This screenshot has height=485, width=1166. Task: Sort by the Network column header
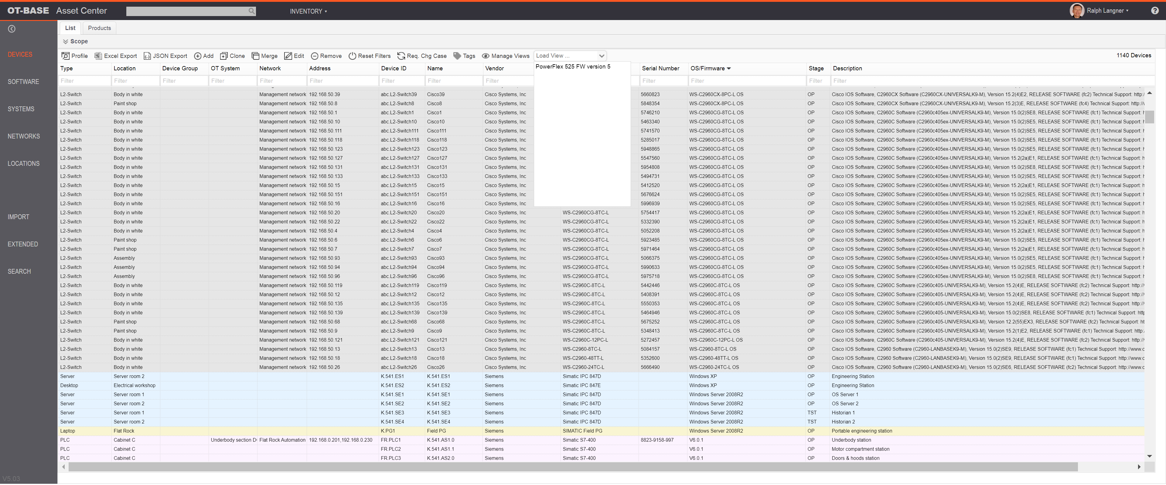270,69
